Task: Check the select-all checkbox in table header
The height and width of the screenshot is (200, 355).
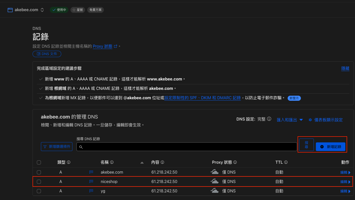Action: click(39, 162)
